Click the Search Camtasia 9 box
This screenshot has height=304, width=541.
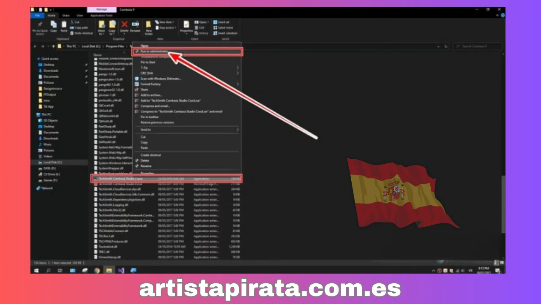tap(478, 46)
